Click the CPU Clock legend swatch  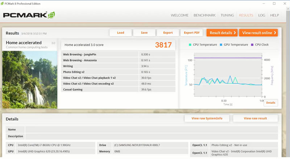(x=252, y=45)
